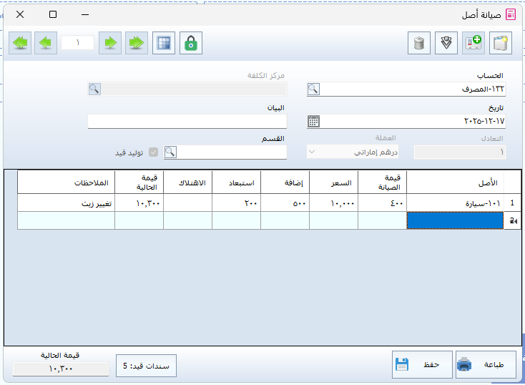The width and height of the screenshot is (525, 385).
Task: Open the grid table view icon
Action: pos(164,43)
